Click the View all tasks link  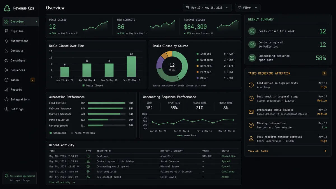(258, 151)
